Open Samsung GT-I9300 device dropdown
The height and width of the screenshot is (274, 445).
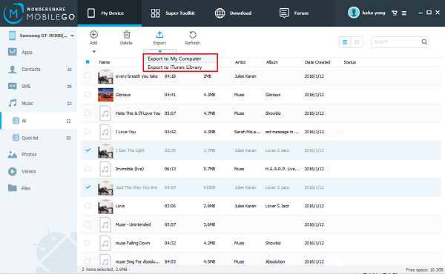73,36
